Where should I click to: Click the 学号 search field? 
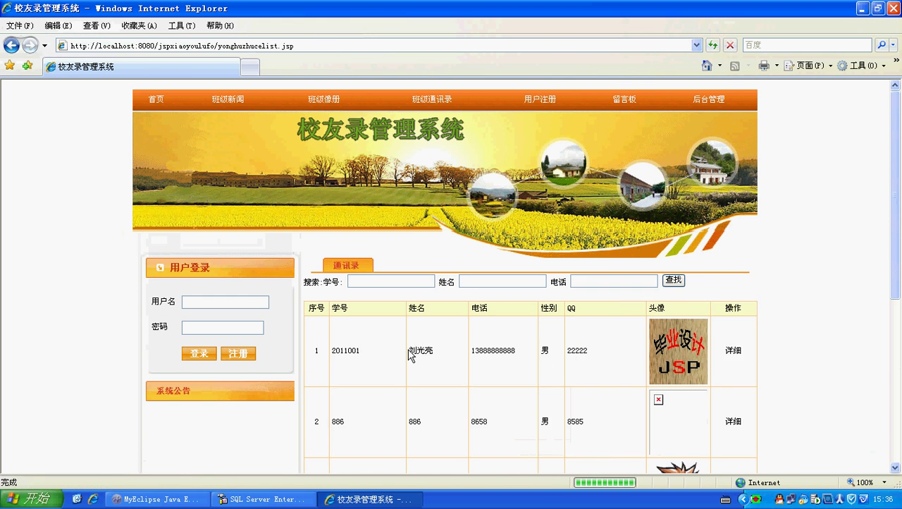coord(391,281)
